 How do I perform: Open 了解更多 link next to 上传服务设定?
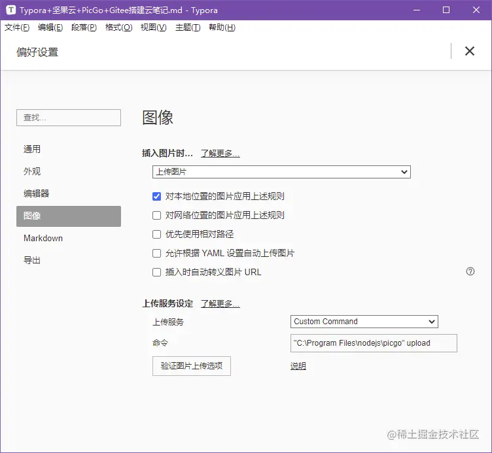(220, 304)
